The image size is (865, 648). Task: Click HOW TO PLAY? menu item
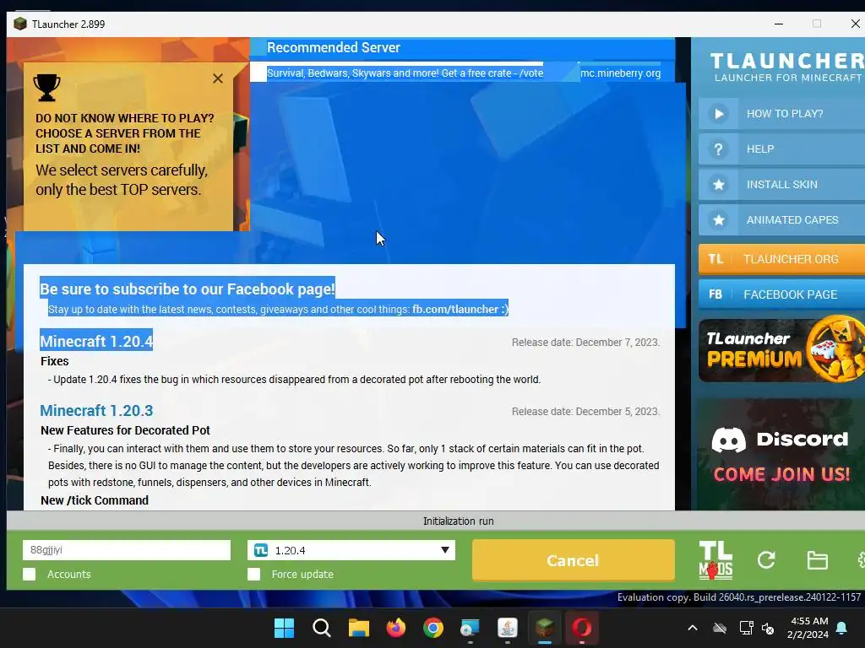(781, 114)
